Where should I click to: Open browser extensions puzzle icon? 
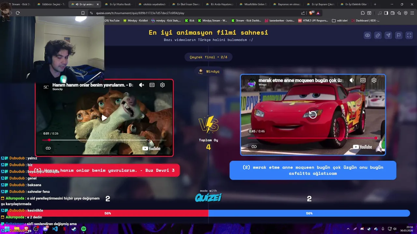(363, 13)
